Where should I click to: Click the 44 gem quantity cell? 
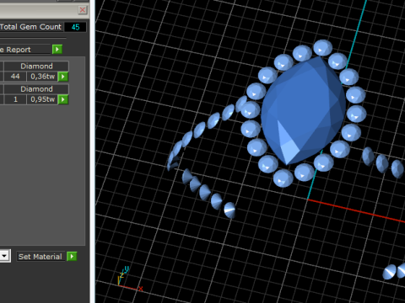tap(15, 77)
